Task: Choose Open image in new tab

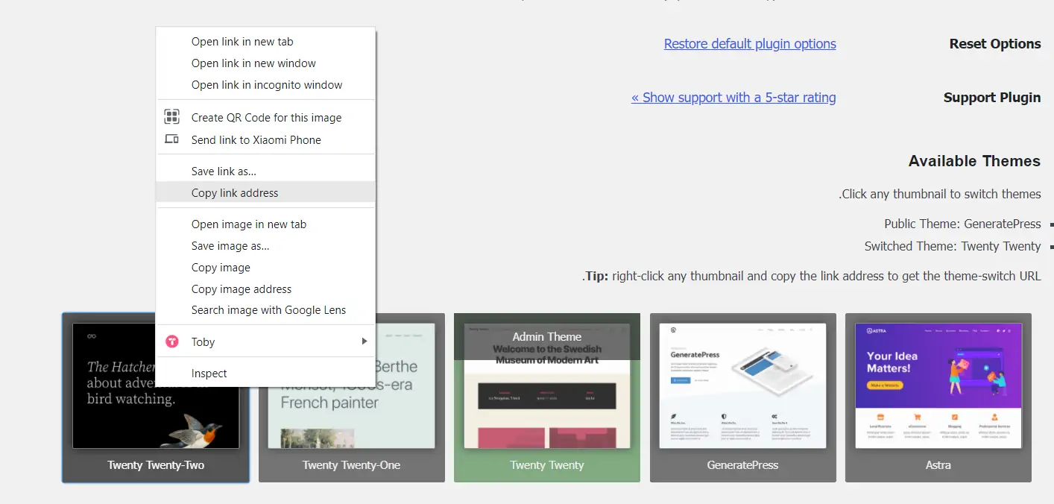Action: click(x=249, y=224)
